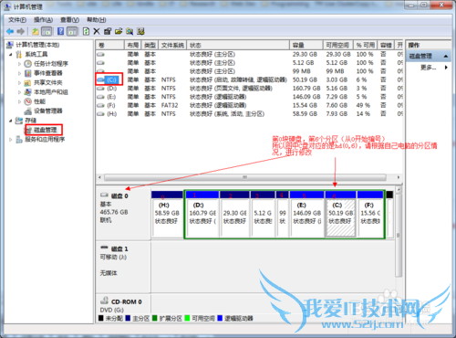Sort by the % 可用 column header

[365, 45]
